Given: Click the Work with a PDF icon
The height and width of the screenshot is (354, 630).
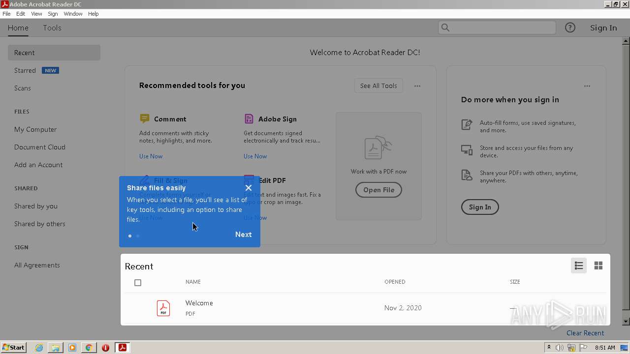Looking at the screenshot, I should coord(378,148).
